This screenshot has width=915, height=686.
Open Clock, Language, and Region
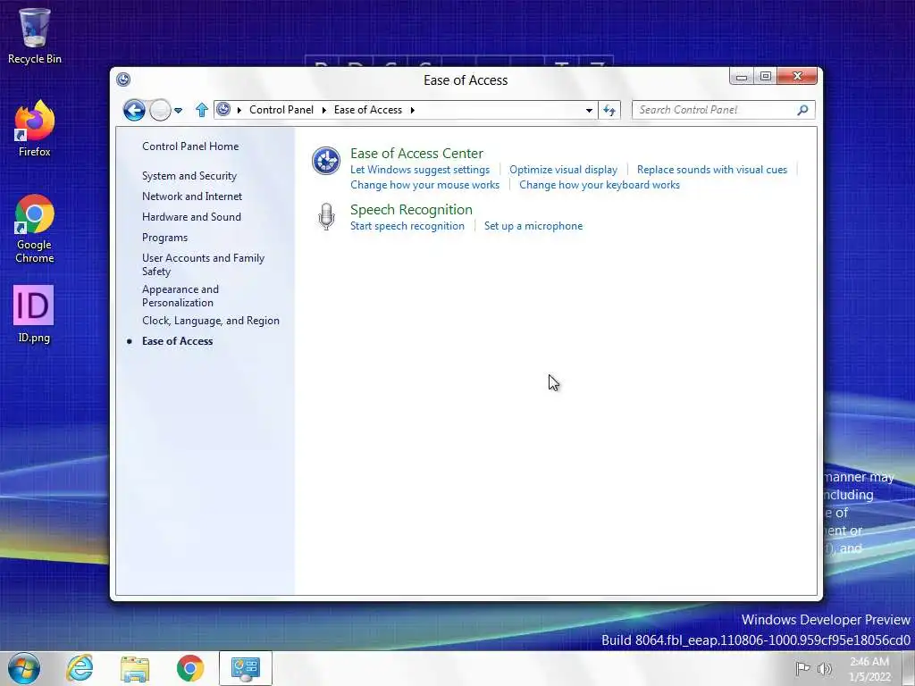(x=211, y=321)
